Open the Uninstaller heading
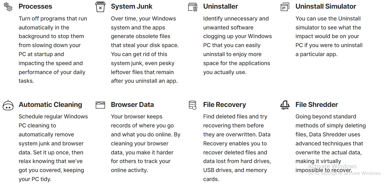This screenshot has height=186, width=385. (x=221, y=7)
